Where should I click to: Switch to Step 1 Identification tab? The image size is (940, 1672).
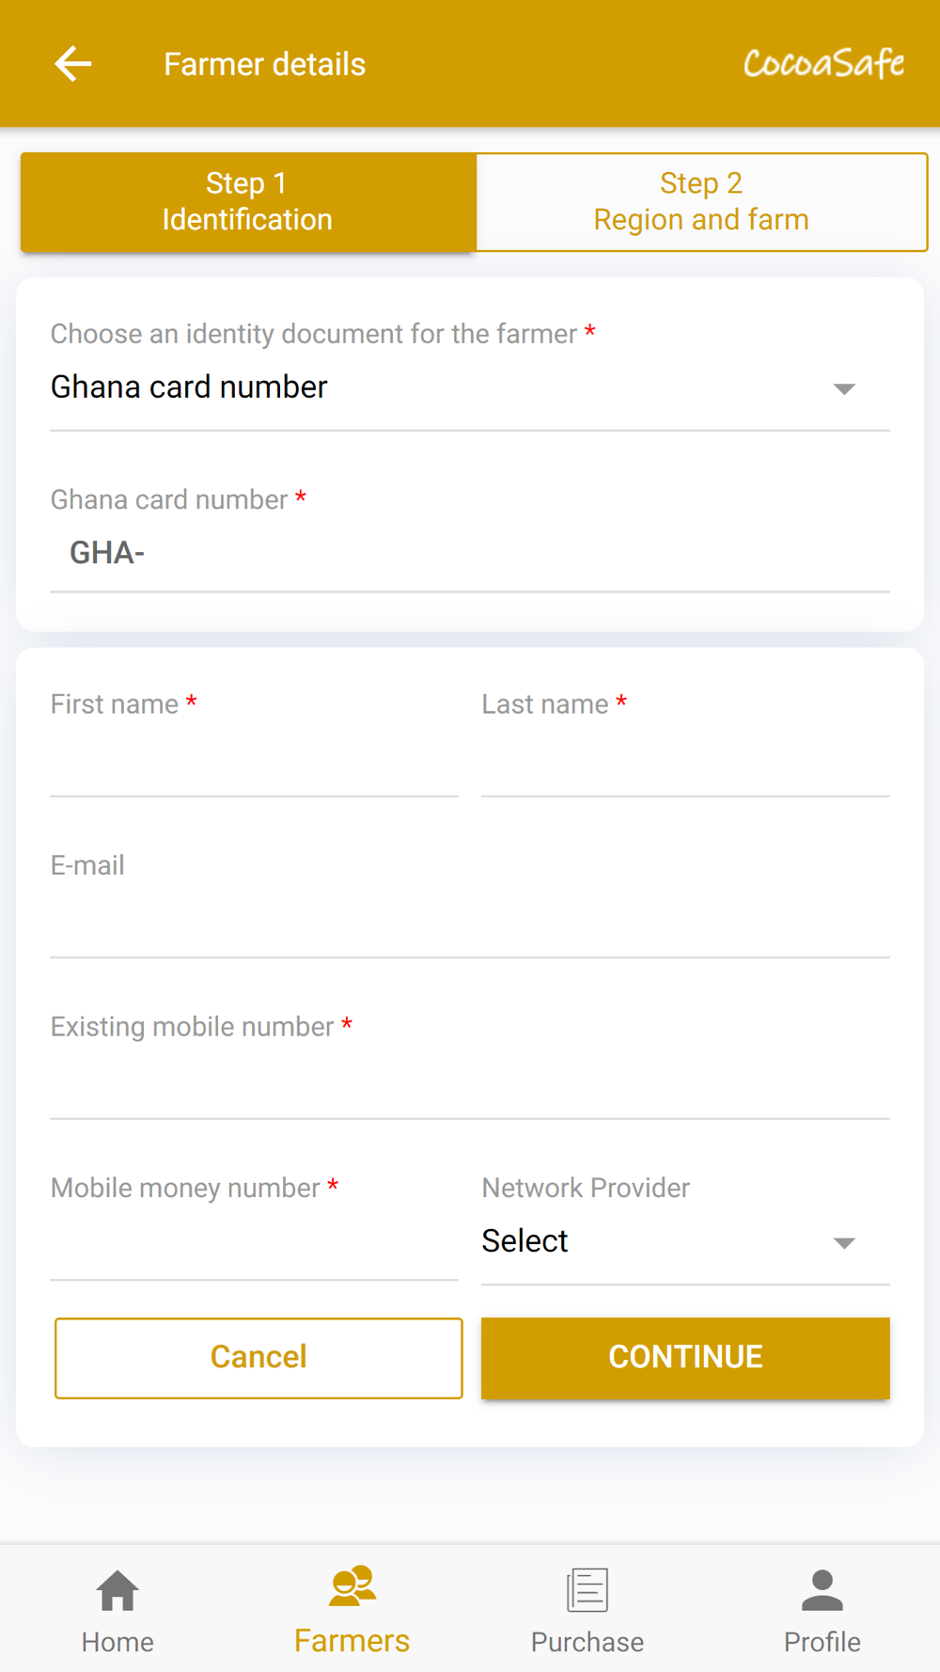coord(248,202)
